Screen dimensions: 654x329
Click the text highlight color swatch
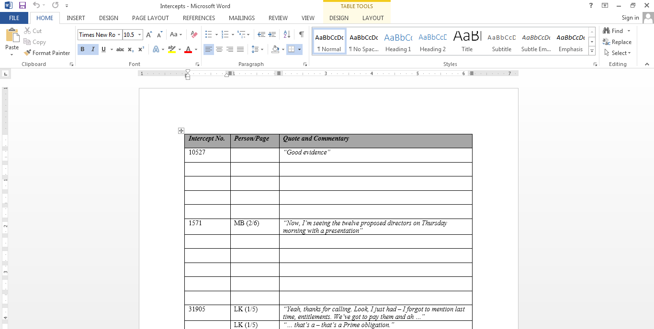[172, 49]
